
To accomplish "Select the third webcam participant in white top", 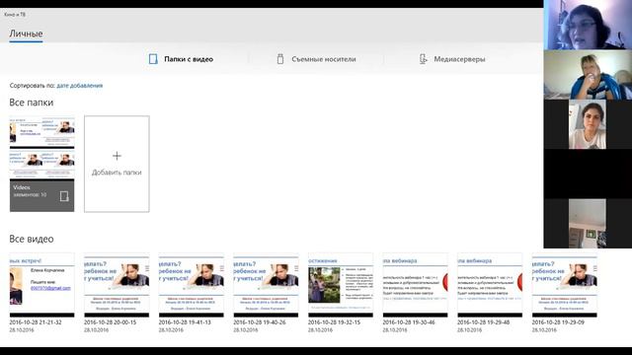I will tap(588, 124).
